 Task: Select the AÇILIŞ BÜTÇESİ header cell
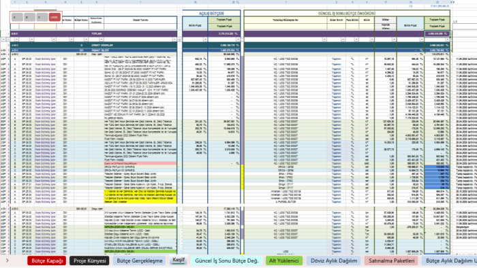(x=211, y=14)
